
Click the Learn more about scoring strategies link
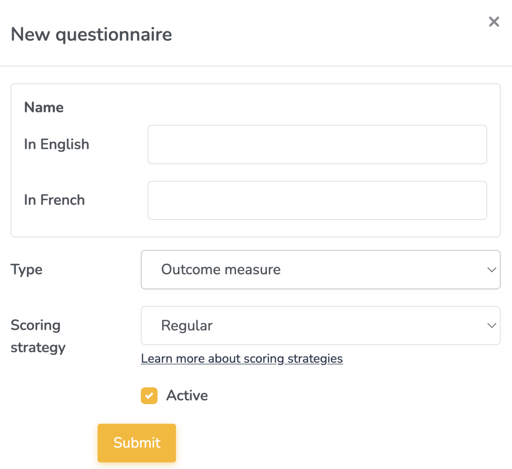click(241, 358)
